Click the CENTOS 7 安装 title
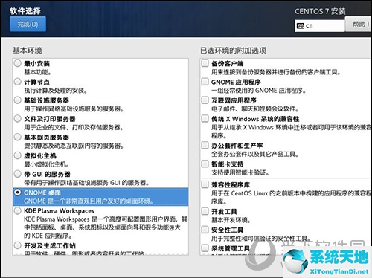 pyautogui.click(x=320, y=11)
